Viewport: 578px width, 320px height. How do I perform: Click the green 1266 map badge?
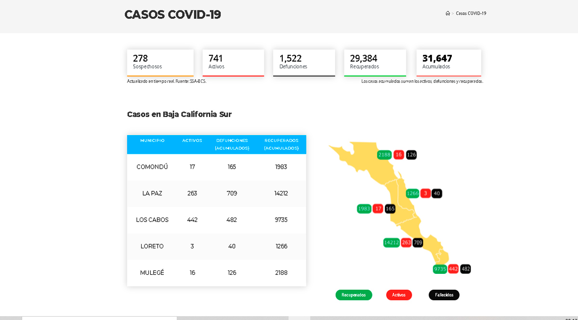[x=413, y=194]
